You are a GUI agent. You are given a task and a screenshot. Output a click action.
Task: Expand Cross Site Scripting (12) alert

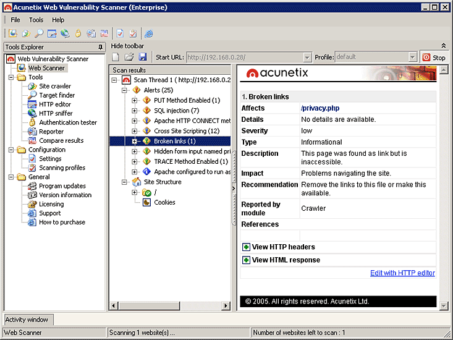(134, 131)
